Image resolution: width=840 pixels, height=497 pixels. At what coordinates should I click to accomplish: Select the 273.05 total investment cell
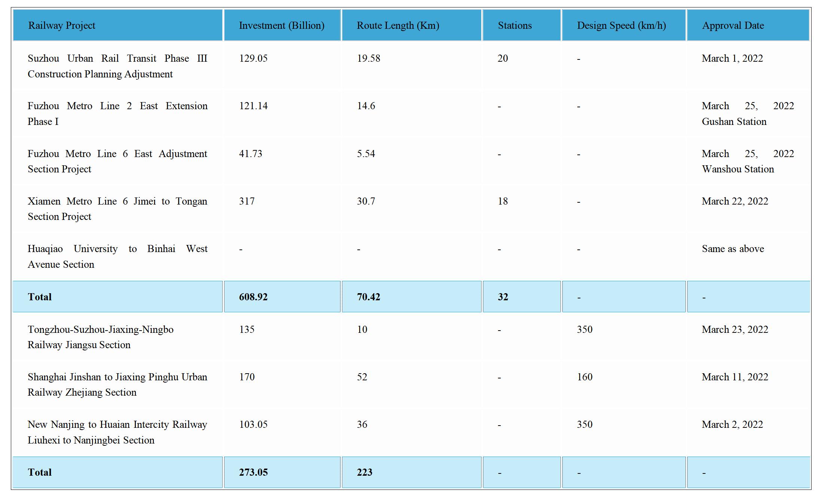coord(253,472)
